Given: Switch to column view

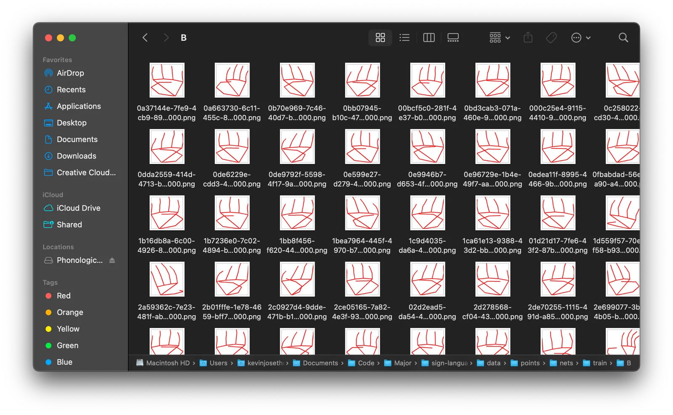Looking at the screenshot, I should [429, 38].
